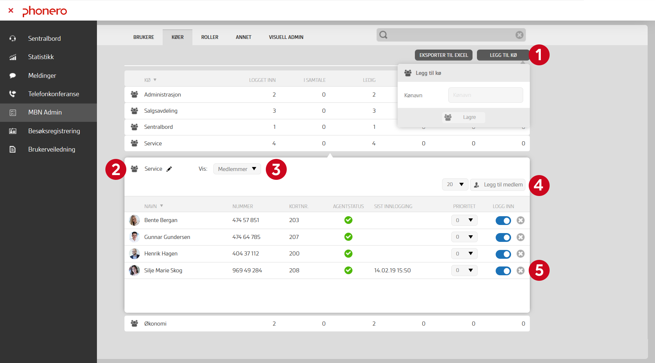Click the group icon beside Sentralbord queue
Image resolution: width=655 pixels, height=363 pixels.
pyautogui.click(x=134, y=127)
